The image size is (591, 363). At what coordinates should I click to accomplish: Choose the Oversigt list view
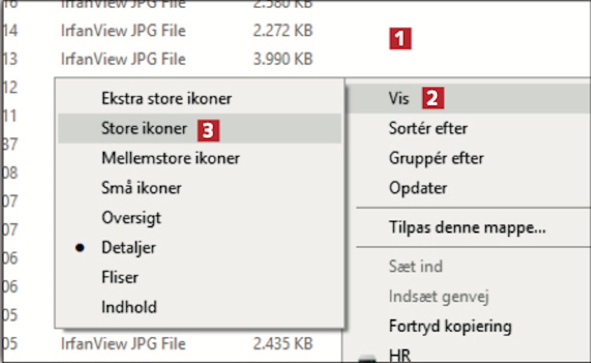click(199, 218)
